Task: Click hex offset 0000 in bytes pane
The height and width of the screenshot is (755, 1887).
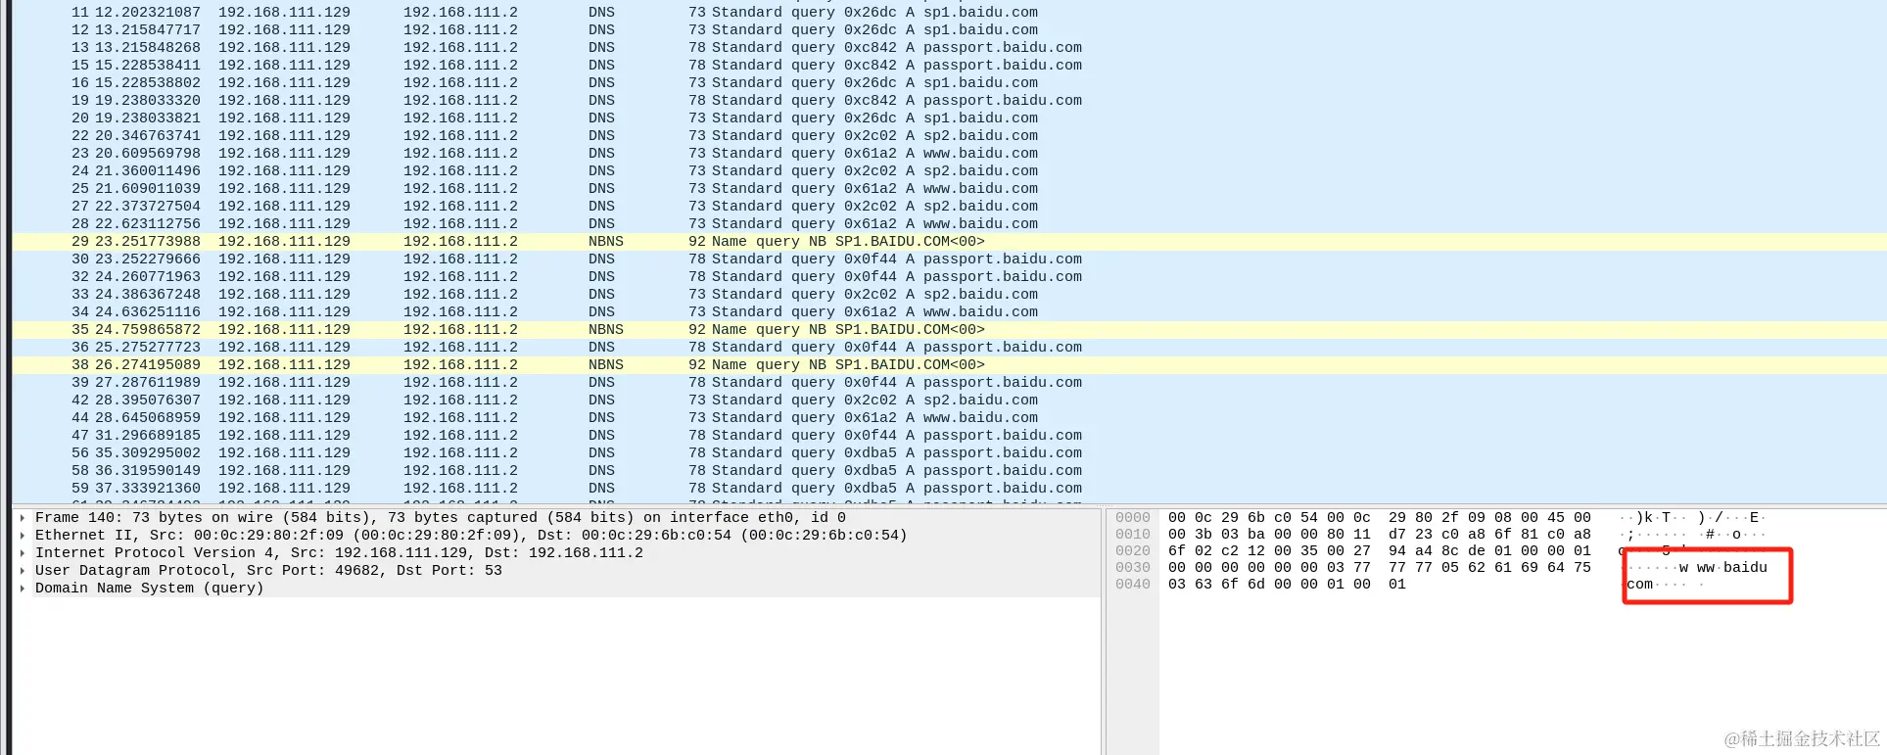Action: click(1133, 518)
